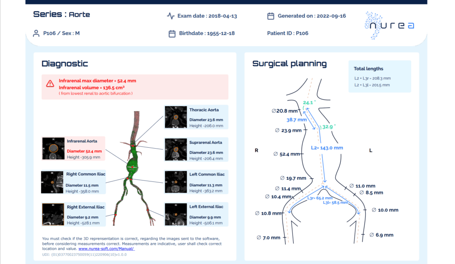The image size is (455, 264).
Task: Select the Infrarenal max diameter alert text
Action: coord(97,81)
